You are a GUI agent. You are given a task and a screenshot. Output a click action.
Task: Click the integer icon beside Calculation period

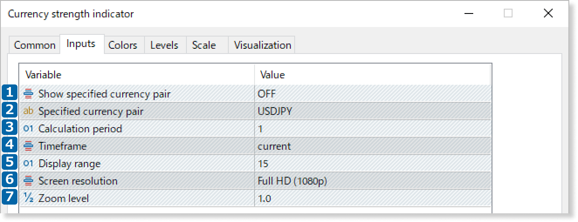click(x=28, y=128)
